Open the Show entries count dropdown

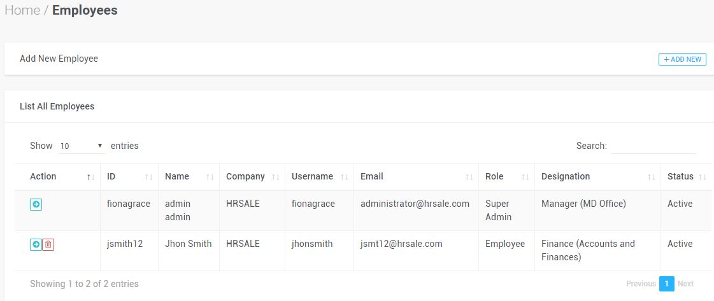82,146
